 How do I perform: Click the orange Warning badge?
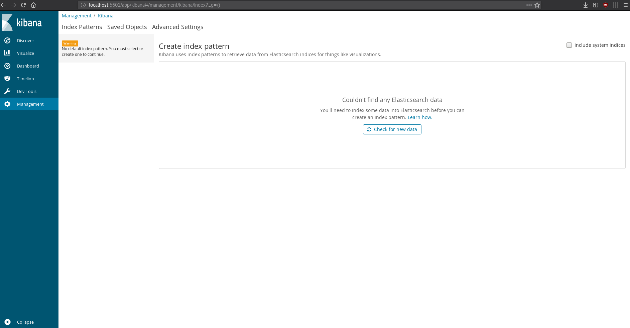click(x=70, y=43)
